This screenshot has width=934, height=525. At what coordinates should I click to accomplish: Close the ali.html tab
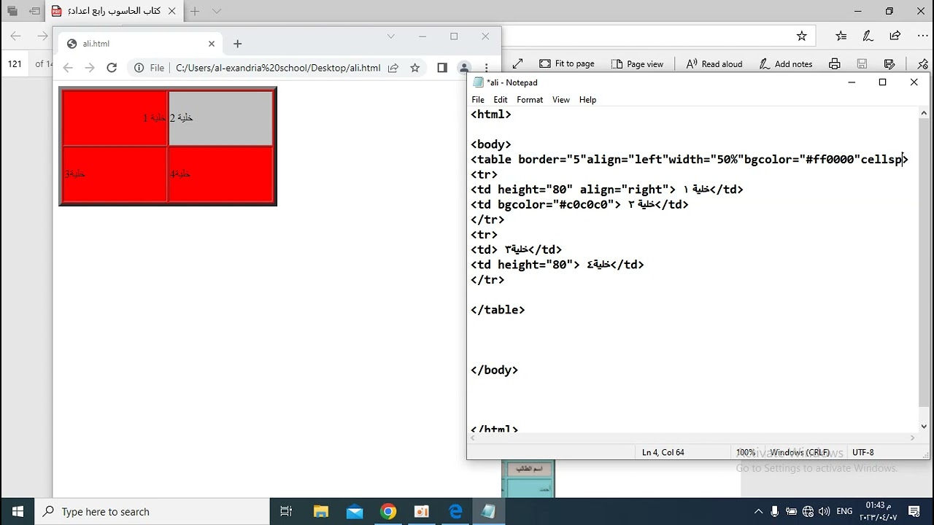pyautogui.click(x=212, y=44)
